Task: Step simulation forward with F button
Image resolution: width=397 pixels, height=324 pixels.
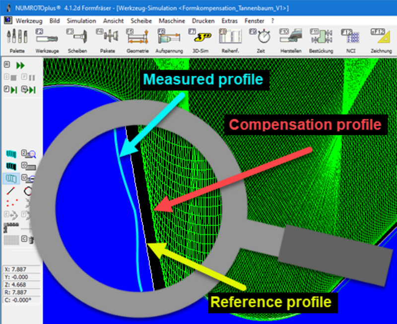Action: pyautogui.click(x=11, y=90)
